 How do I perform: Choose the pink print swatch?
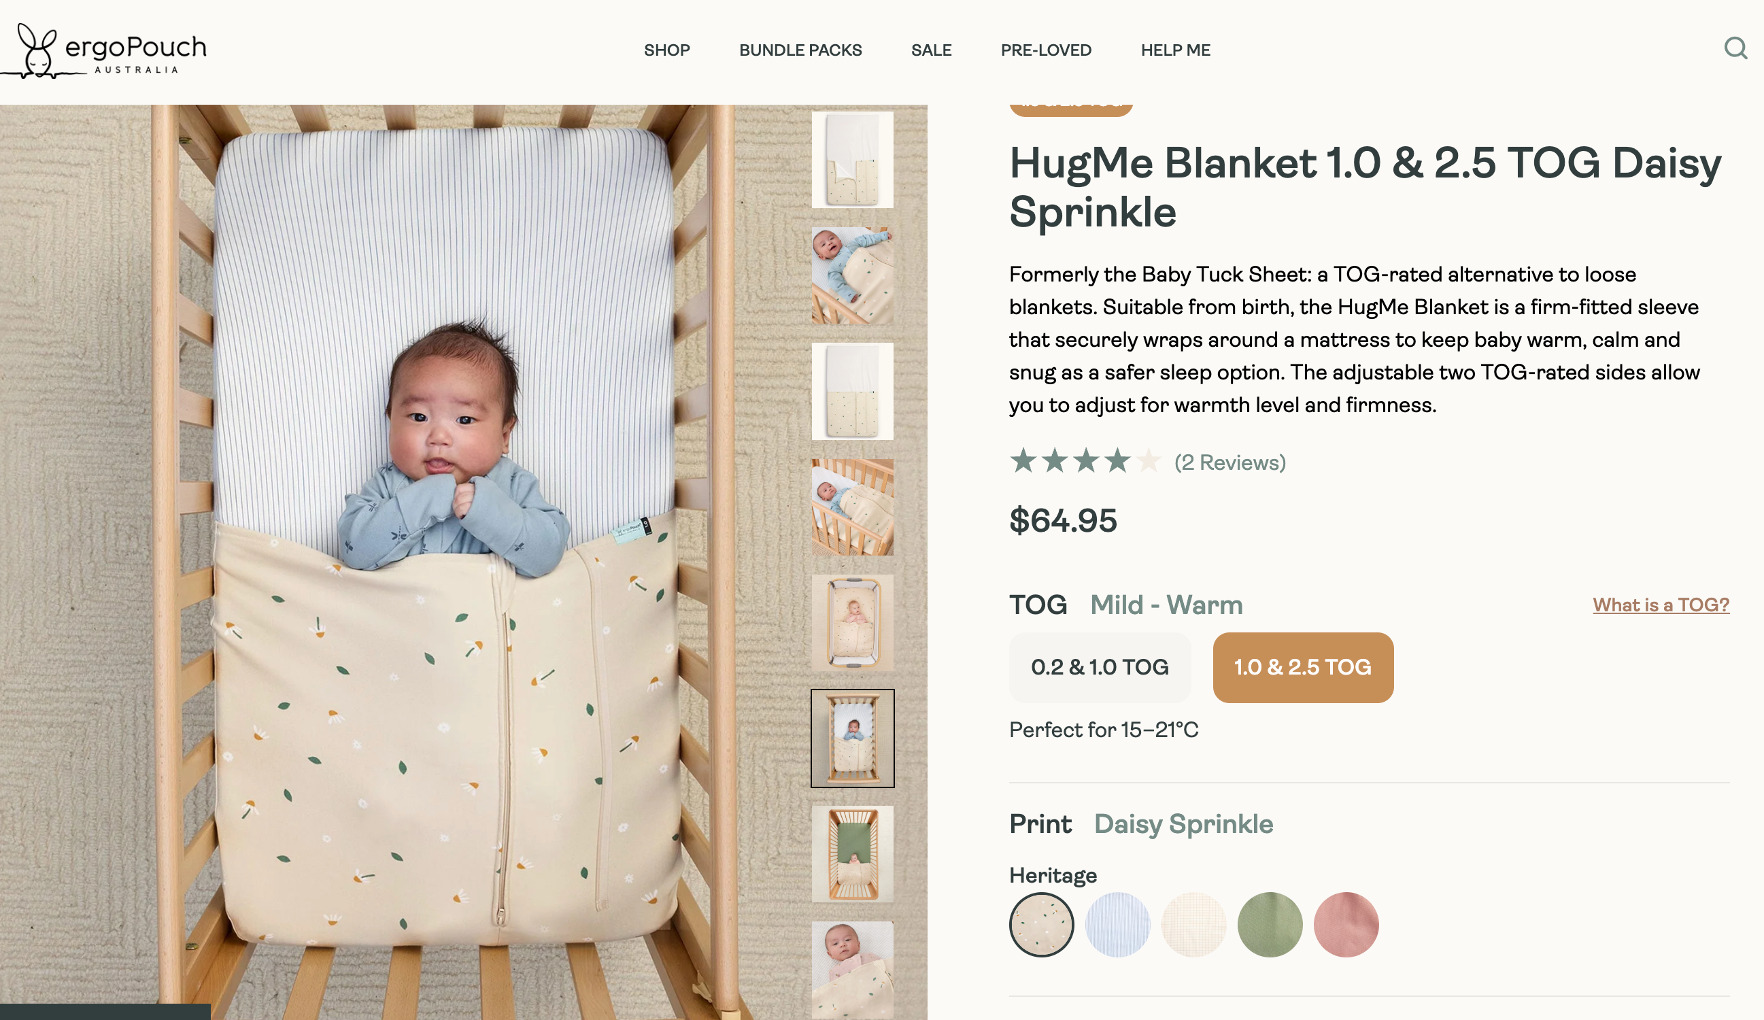(1346, 924)
